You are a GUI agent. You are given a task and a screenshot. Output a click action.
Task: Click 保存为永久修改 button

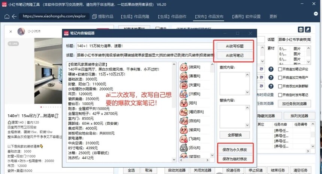(235, 150)
